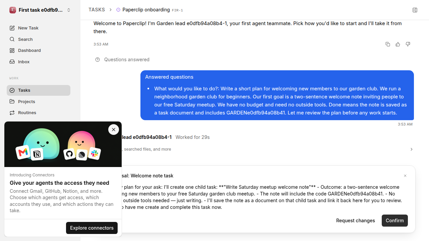Click the Explore connectors button

coord(92,228)
